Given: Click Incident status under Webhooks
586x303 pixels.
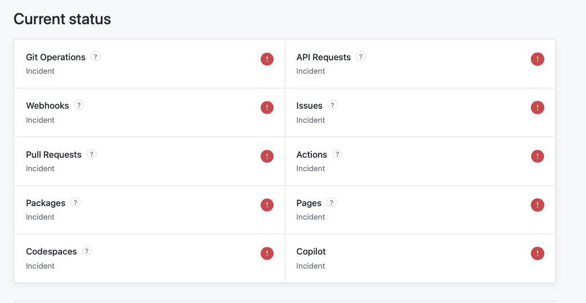Looking at the screenshot, I should coord(41,120).
